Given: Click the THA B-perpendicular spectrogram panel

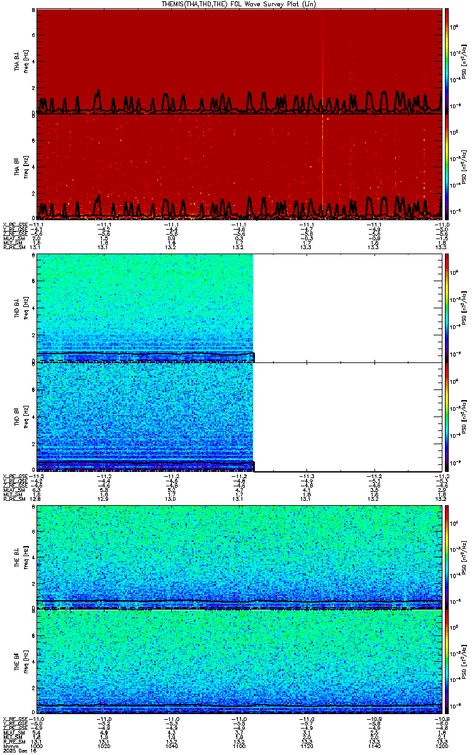Looking at the screenshot, I should point(239,60).
